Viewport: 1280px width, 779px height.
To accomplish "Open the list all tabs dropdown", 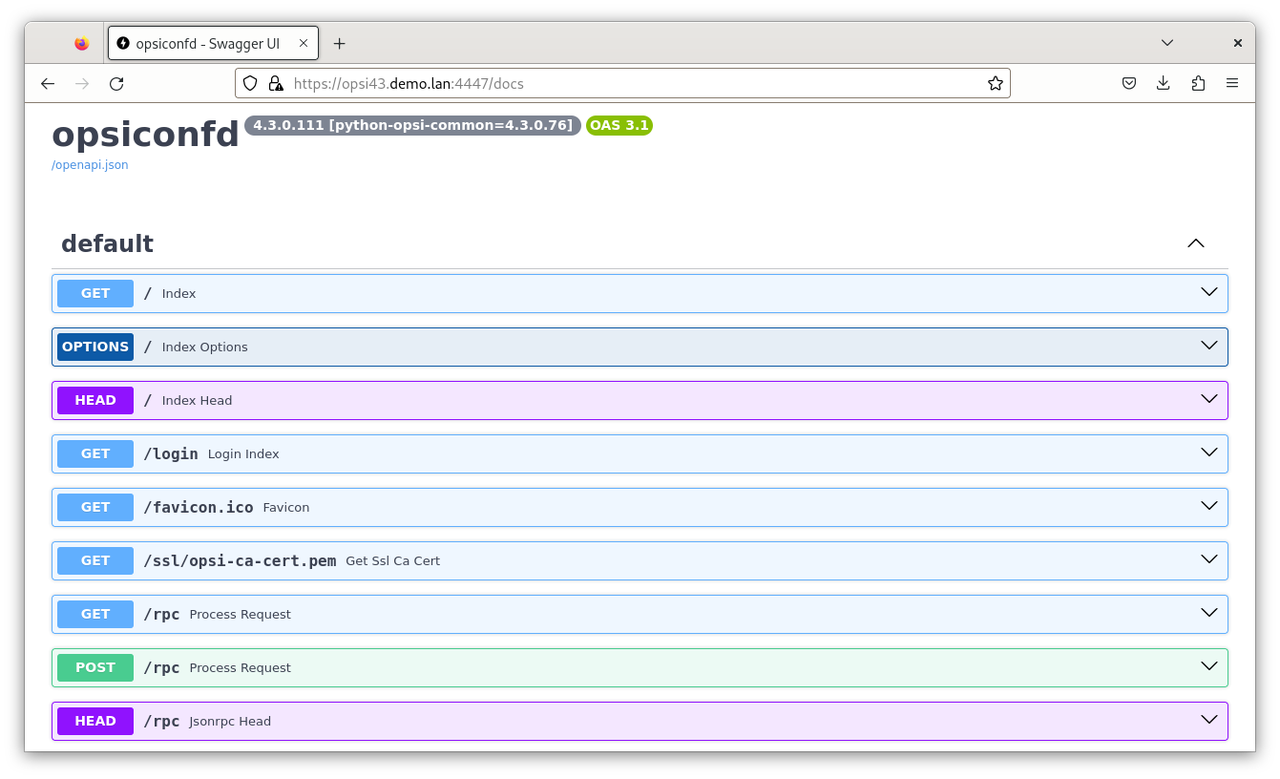I will (1167, 43).
